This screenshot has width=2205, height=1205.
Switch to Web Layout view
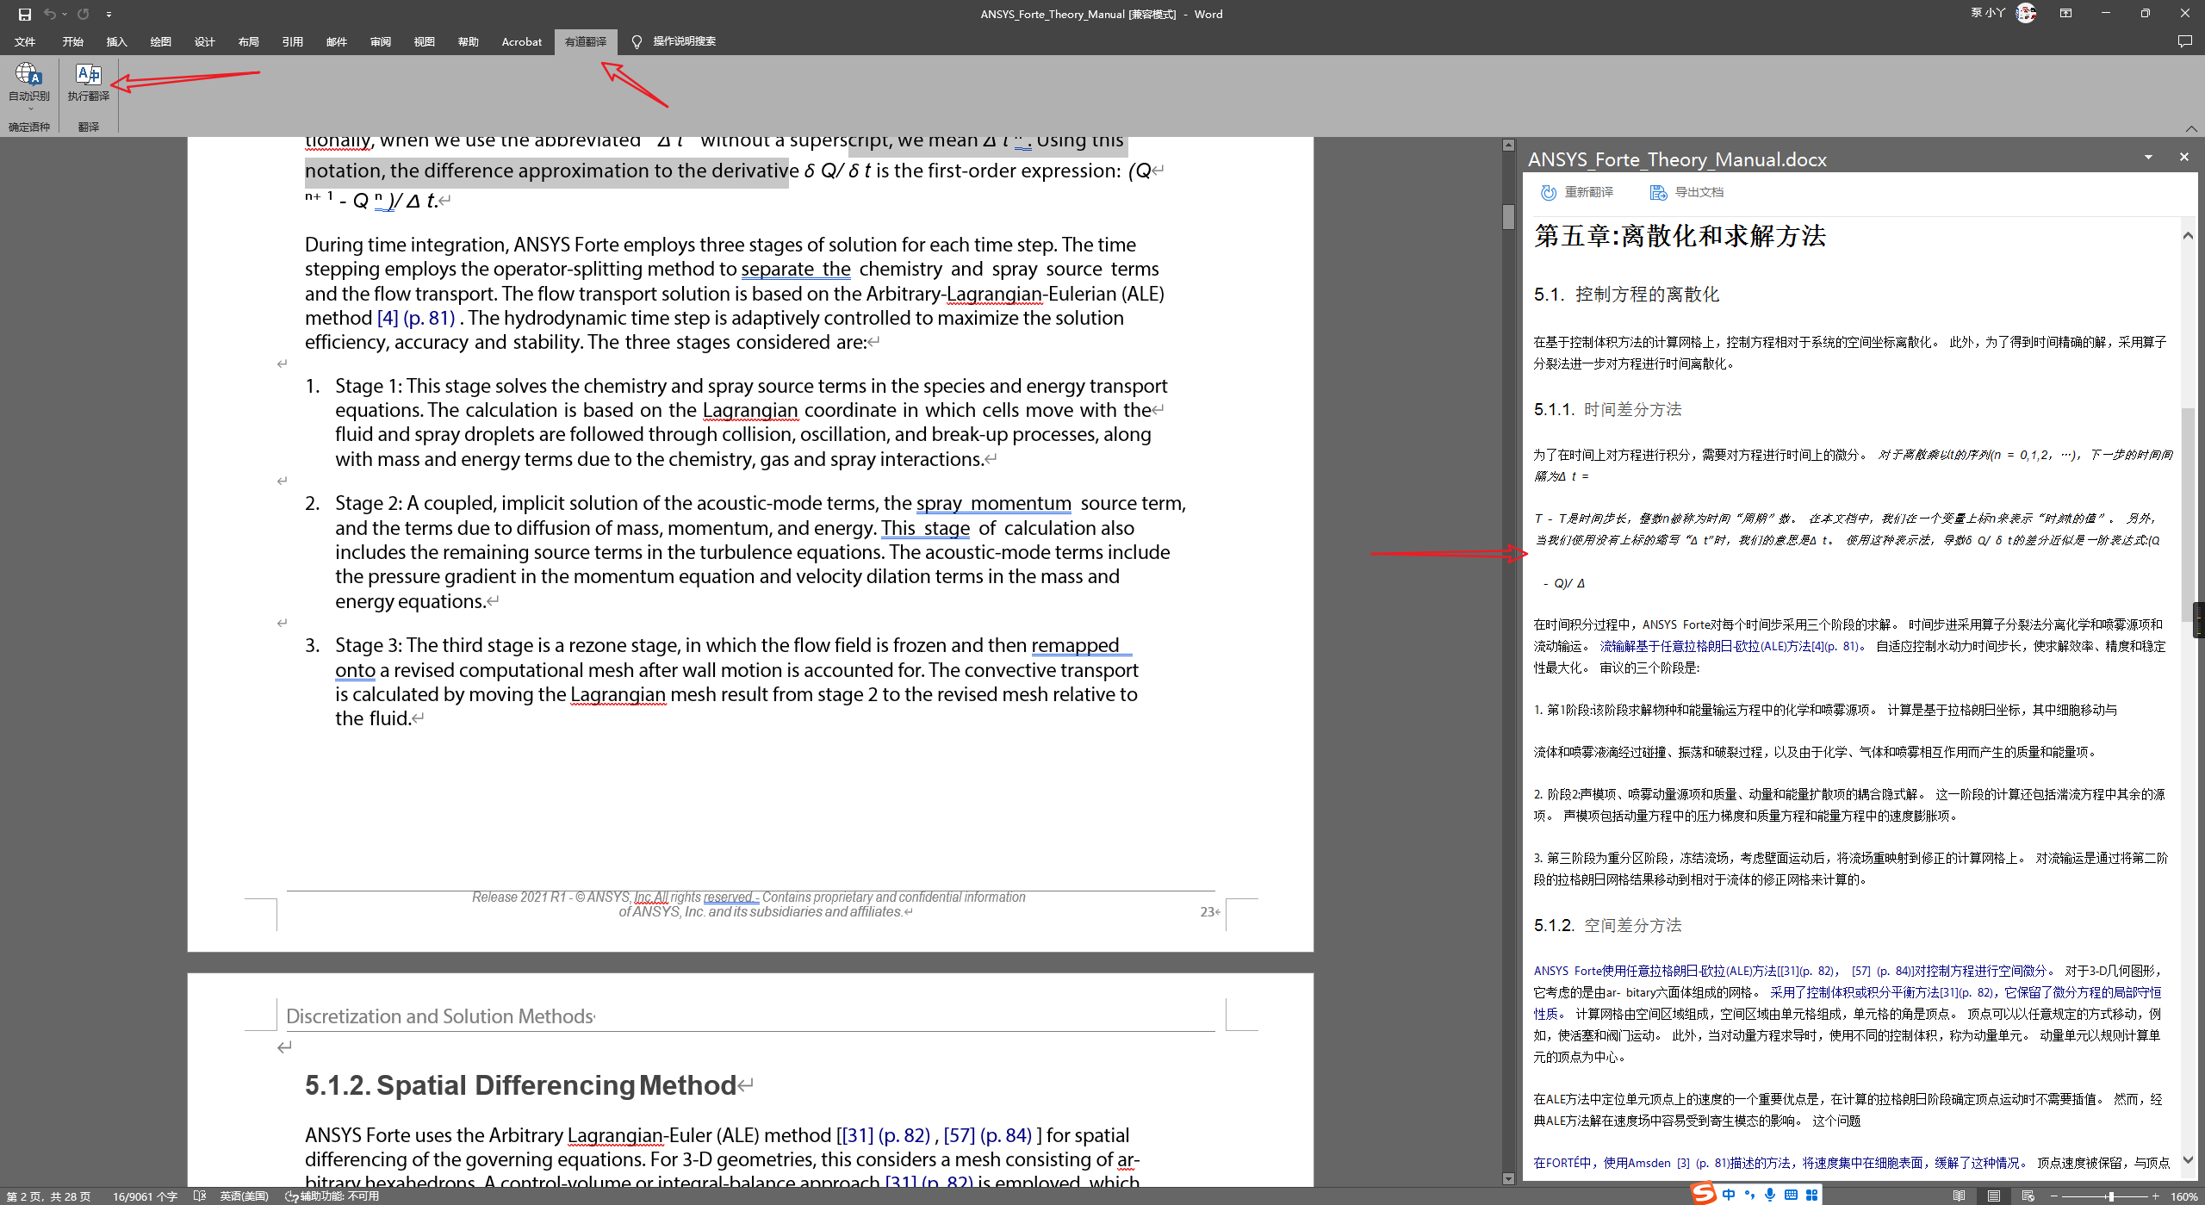coord(2028,1196)
